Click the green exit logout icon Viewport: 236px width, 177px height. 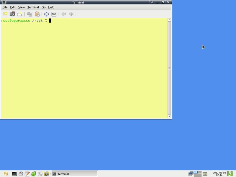pyautogui.click(x=230, y=174)
